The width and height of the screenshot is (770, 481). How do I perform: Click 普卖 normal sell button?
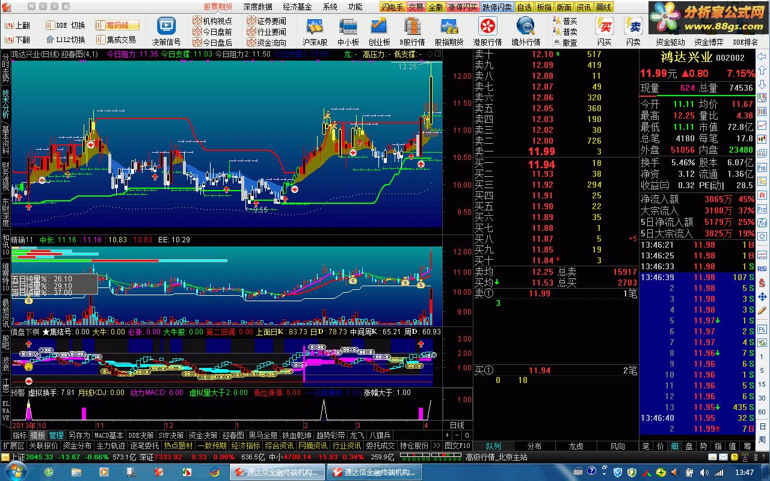pos(565,32)
